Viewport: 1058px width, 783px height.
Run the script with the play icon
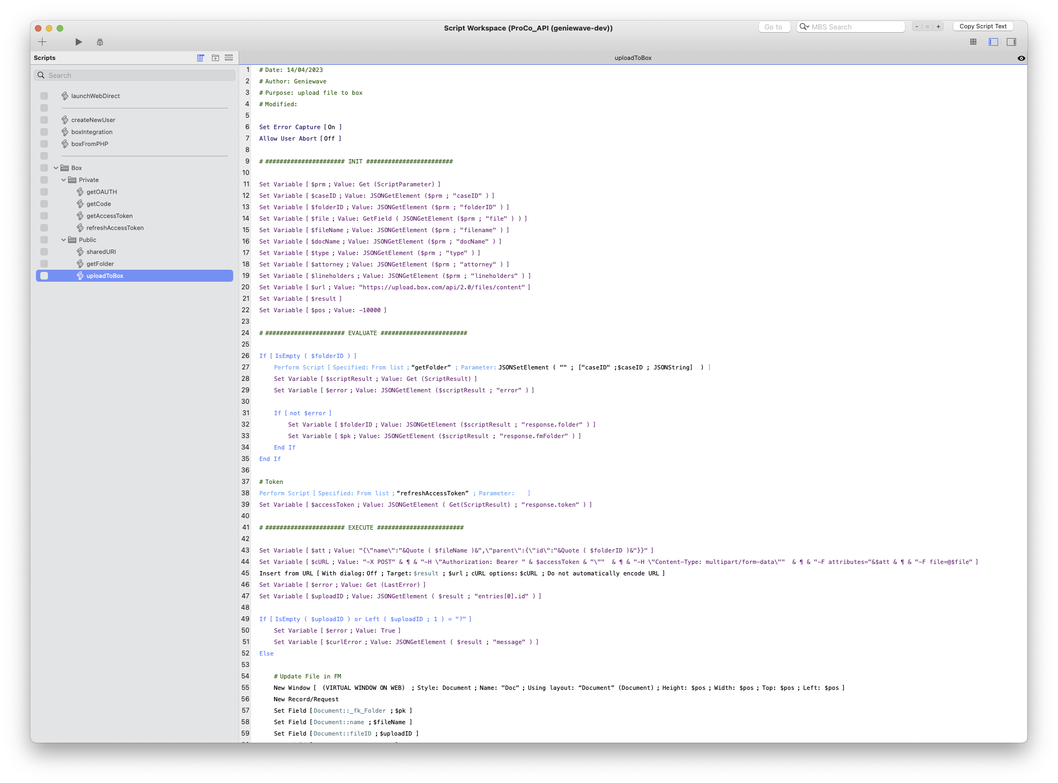point(78,42)
